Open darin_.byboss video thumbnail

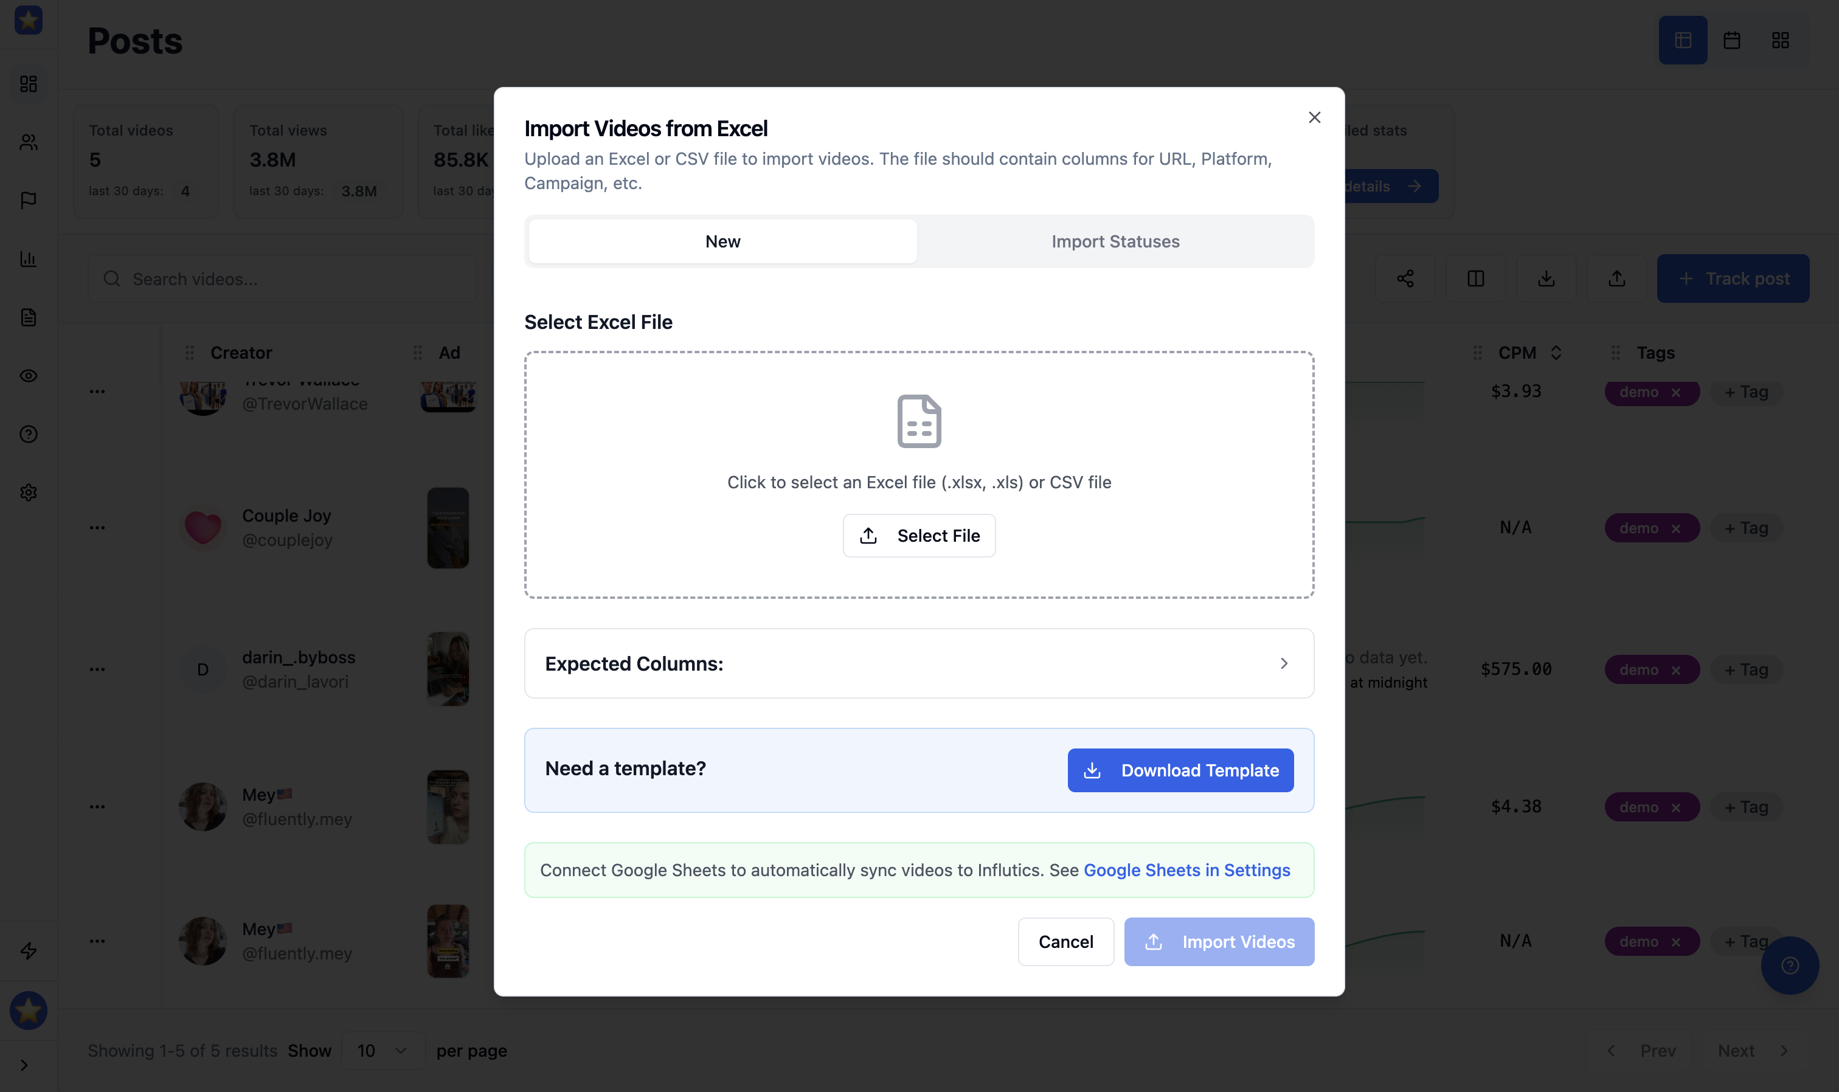click(448, 669)
